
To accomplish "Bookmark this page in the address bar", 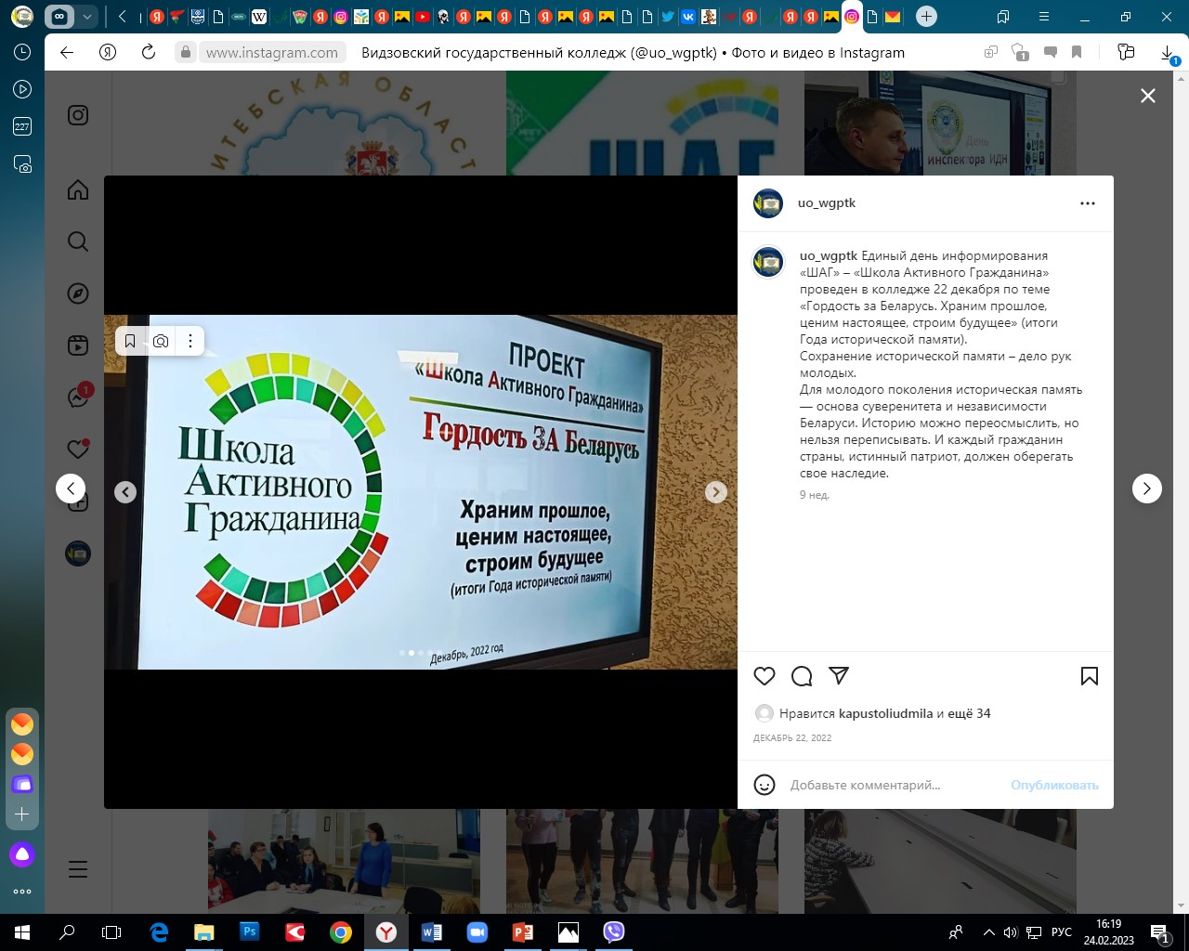I will pyautogui.click(x=1077, y=53).
